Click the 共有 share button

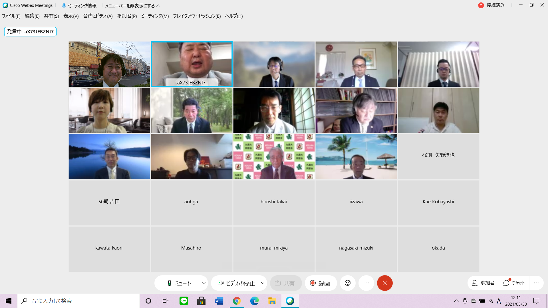tap(285, 283)
